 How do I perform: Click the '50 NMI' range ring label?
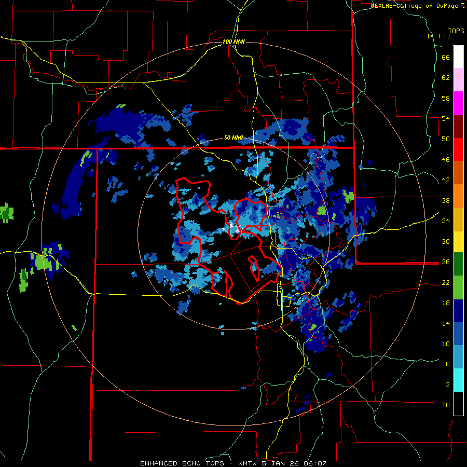point(233,138)
